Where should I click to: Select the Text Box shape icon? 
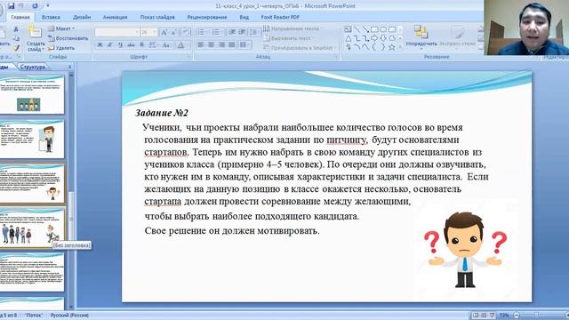click(x=348, y=29)
